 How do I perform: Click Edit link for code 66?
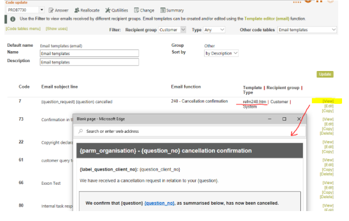[x=329, y=188]
